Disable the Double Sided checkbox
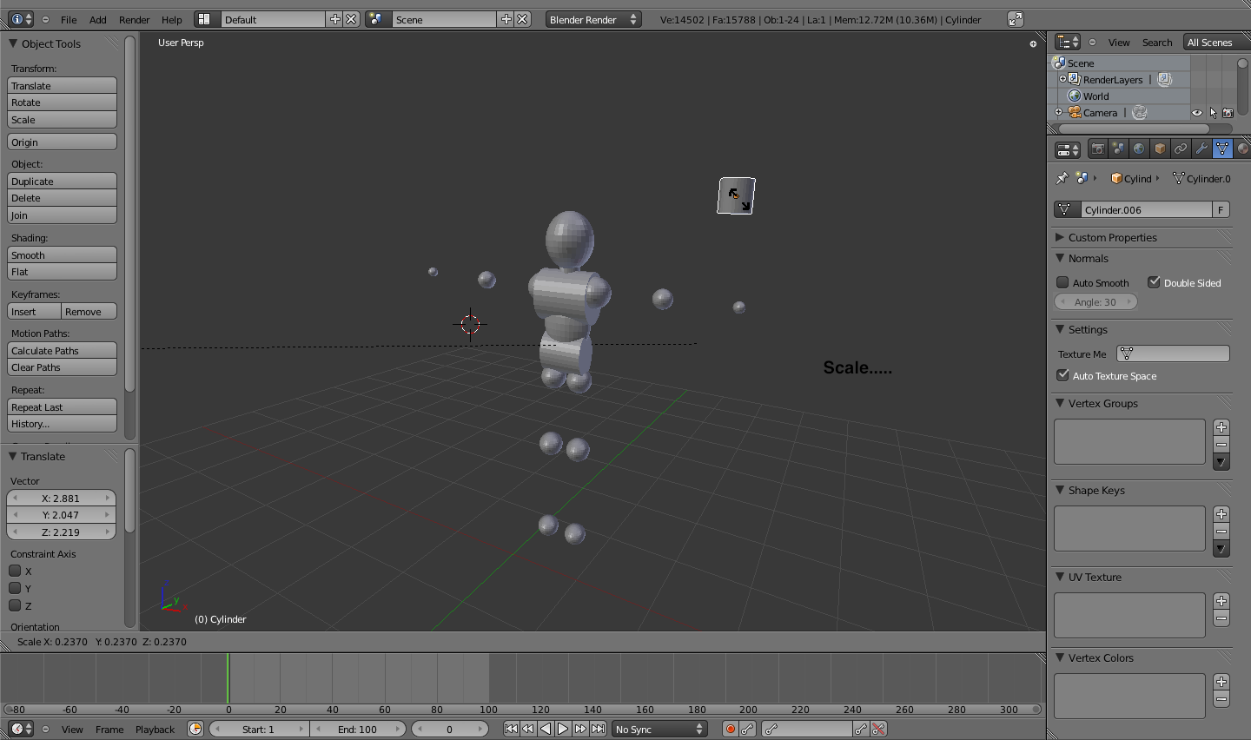Image resolution: width=1251 pixels, height=740 pixels. pos(1155,281)
